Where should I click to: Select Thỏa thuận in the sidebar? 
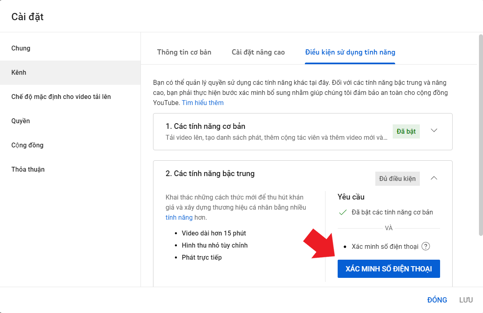coord(28,170)
